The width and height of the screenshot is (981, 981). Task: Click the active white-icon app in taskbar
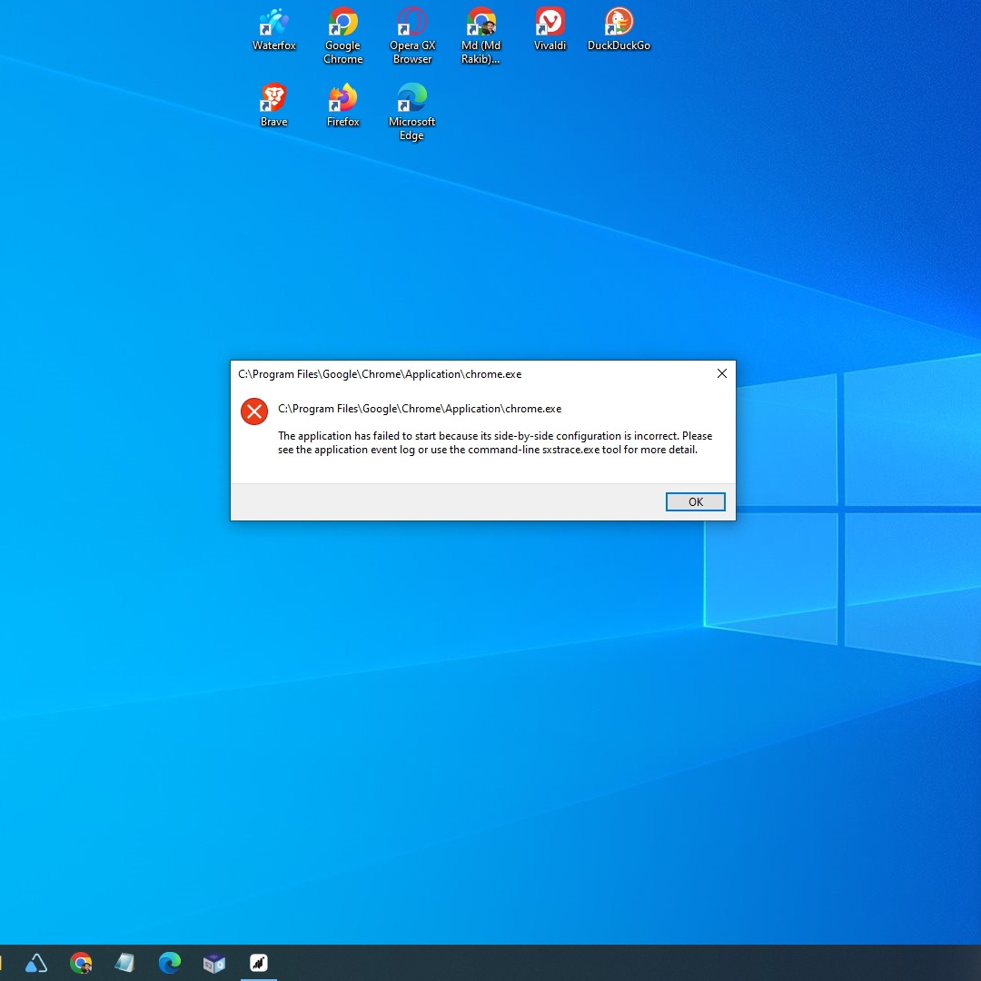[258, 962]
